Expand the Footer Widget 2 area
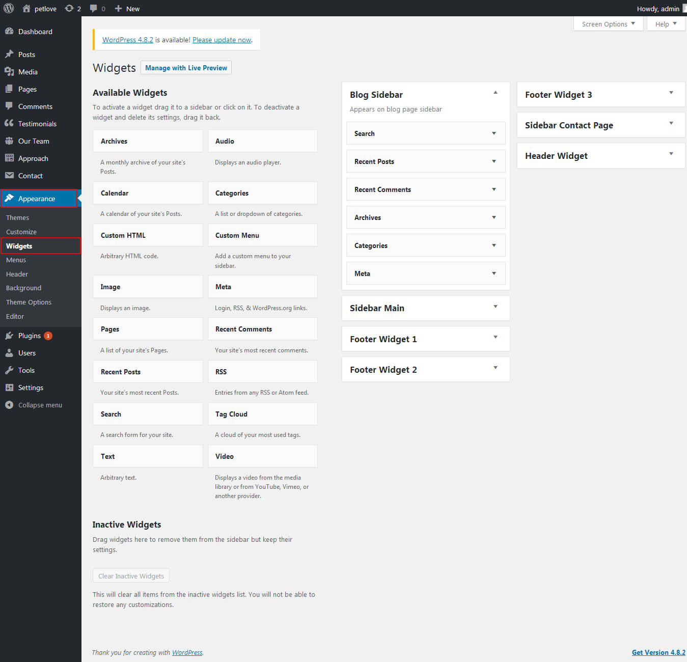 [x=495, y=368]
